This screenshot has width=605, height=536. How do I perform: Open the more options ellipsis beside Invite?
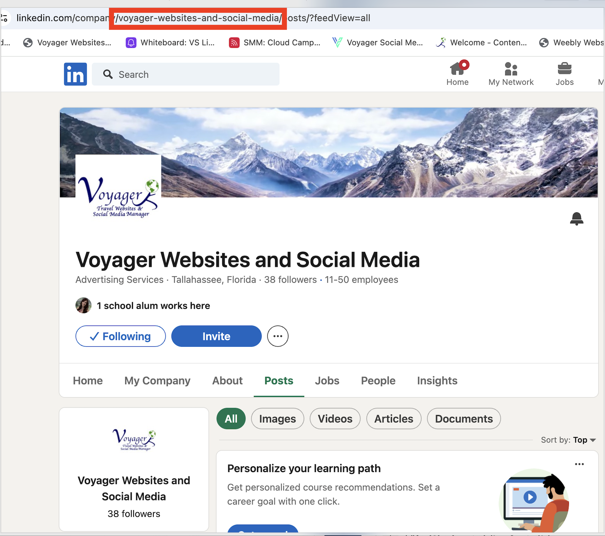tap(278, 336)
